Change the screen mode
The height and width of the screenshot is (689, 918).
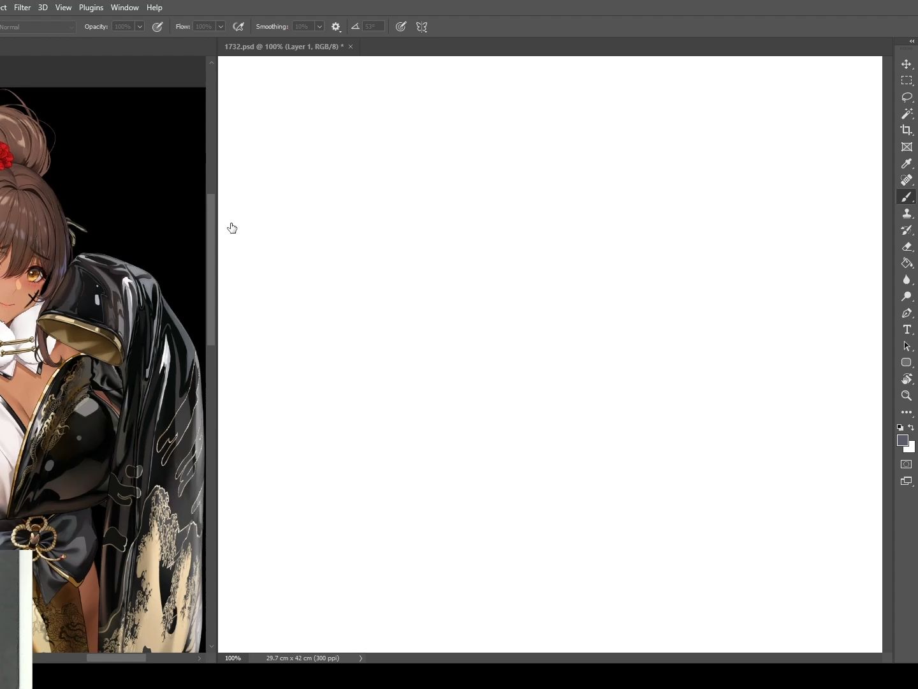pyautogui.click(x=906, y=481)
